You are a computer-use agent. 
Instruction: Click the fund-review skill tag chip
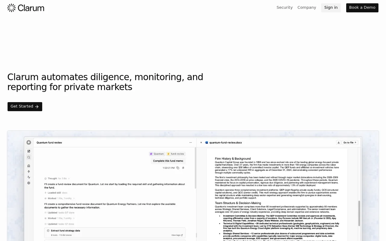pyautogui.click(x=176, y=154)
